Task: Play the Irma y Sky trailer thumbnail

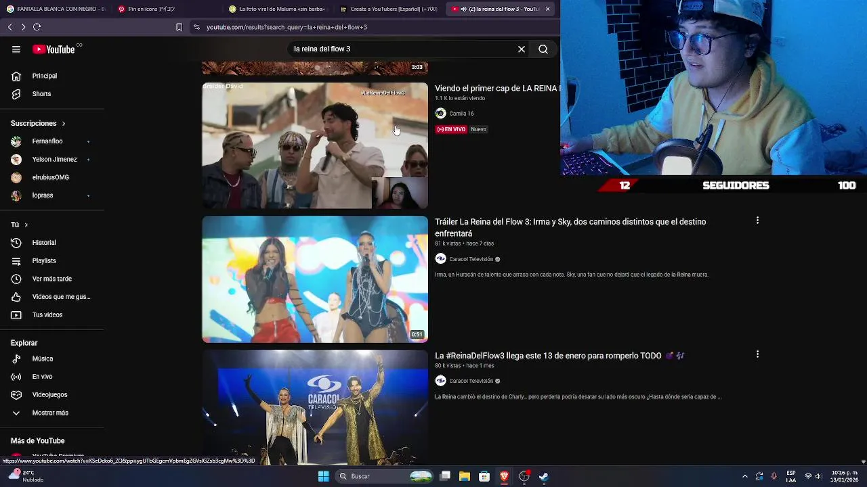Action: 315,279
